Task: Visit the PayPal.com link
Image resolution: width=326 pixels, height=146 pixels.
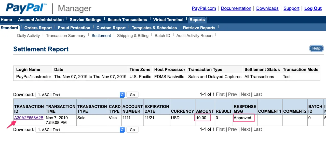Action: (204, 8)
